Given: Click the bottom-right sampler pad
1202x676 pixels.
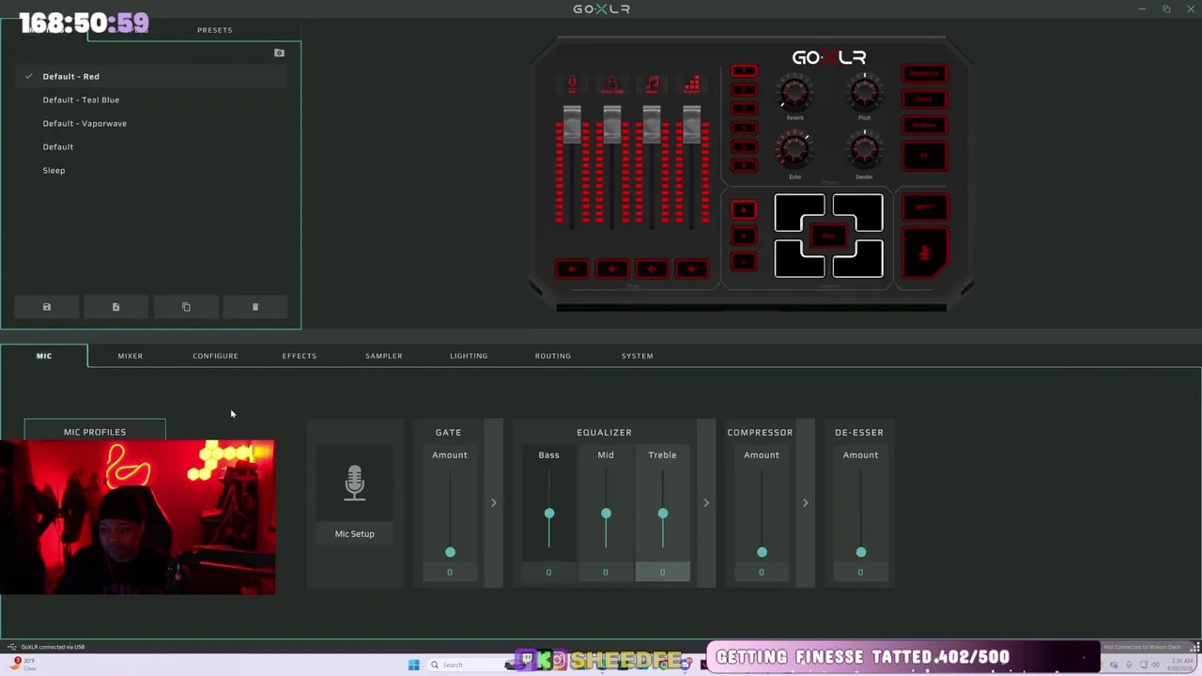Looking at the screenshot, I should pos(857,259).
